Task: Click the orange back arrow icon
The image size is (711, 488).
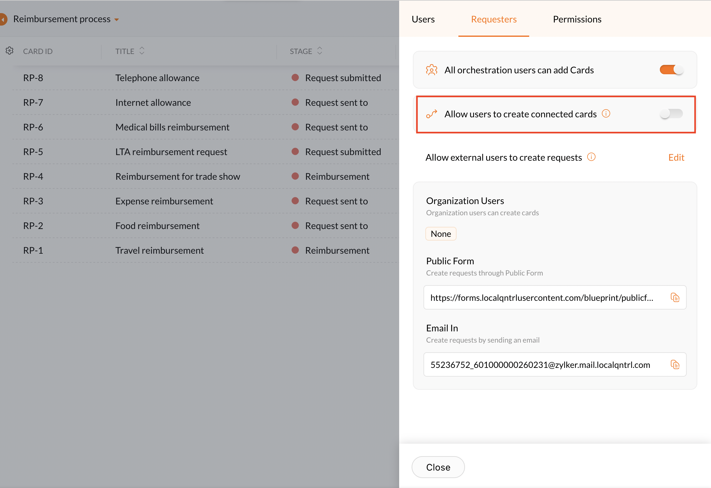Action: pyautogui.click(x=3, y=19)
